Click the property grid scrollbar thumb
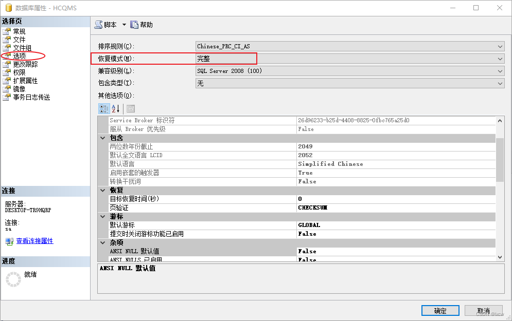The image size is (512, 321). click(500, 160)
